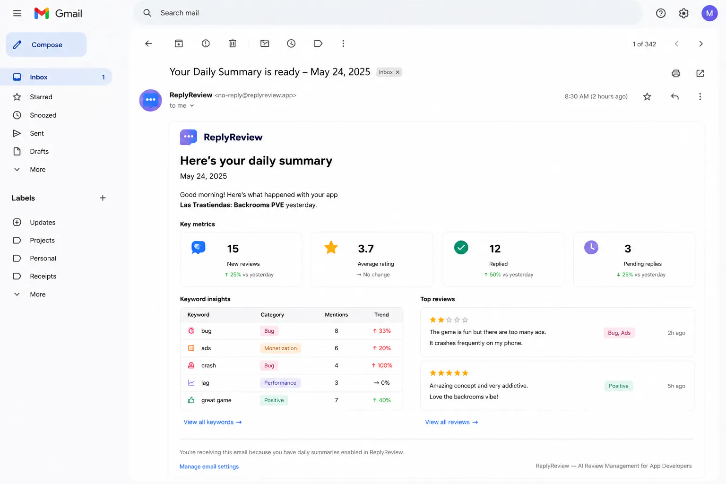This screenshot has width=726, height=484.
Task: Open the label-as tag icon in toolbar
Action: click(318, 43)
